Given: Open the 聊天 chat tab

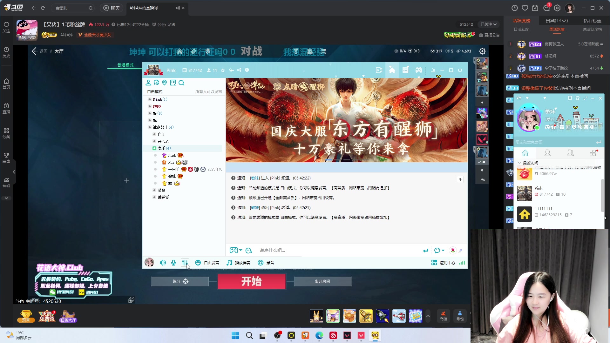Looking at the screenshot, I should (x=112, y=8).
